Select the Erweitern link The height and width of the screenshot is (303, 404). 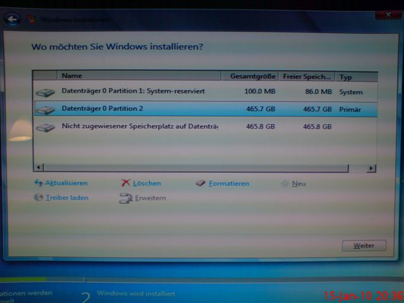point(150,198)
